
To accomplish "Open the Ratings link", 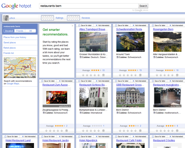I will 60,18.
